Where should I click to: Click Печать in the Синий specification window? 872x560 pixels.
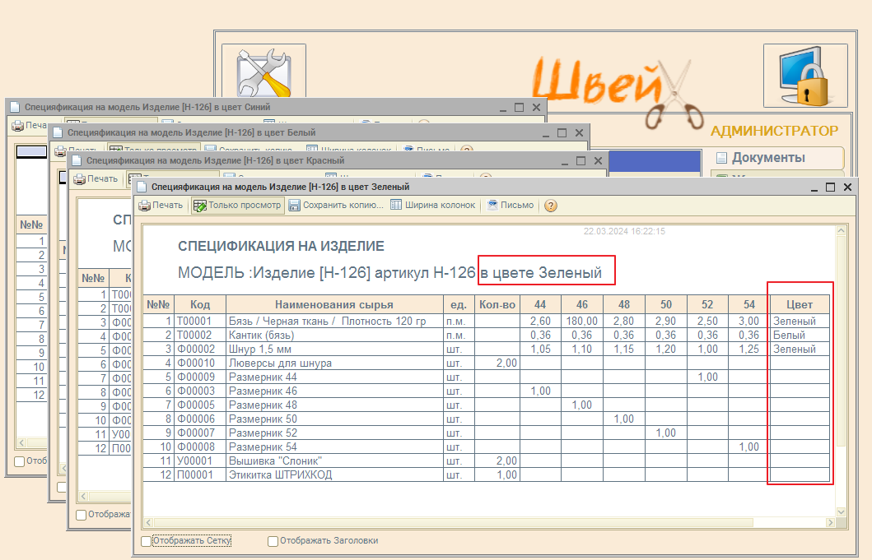[x=30, y=126]
